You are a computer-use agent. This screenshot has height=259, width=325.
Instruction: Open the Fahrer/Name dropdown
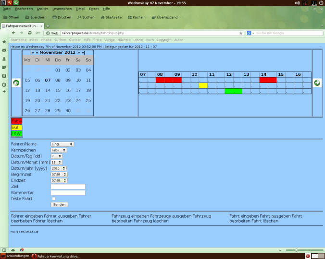pos(62,144)
